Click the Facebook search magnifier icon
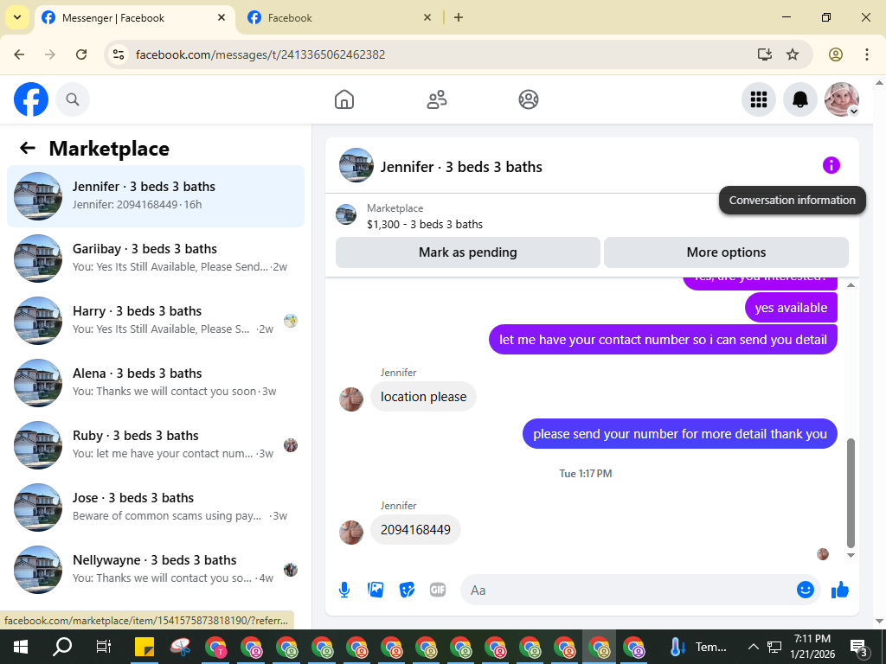The width and height of the screenshot is (886, 664). click(x=73, y=99)
